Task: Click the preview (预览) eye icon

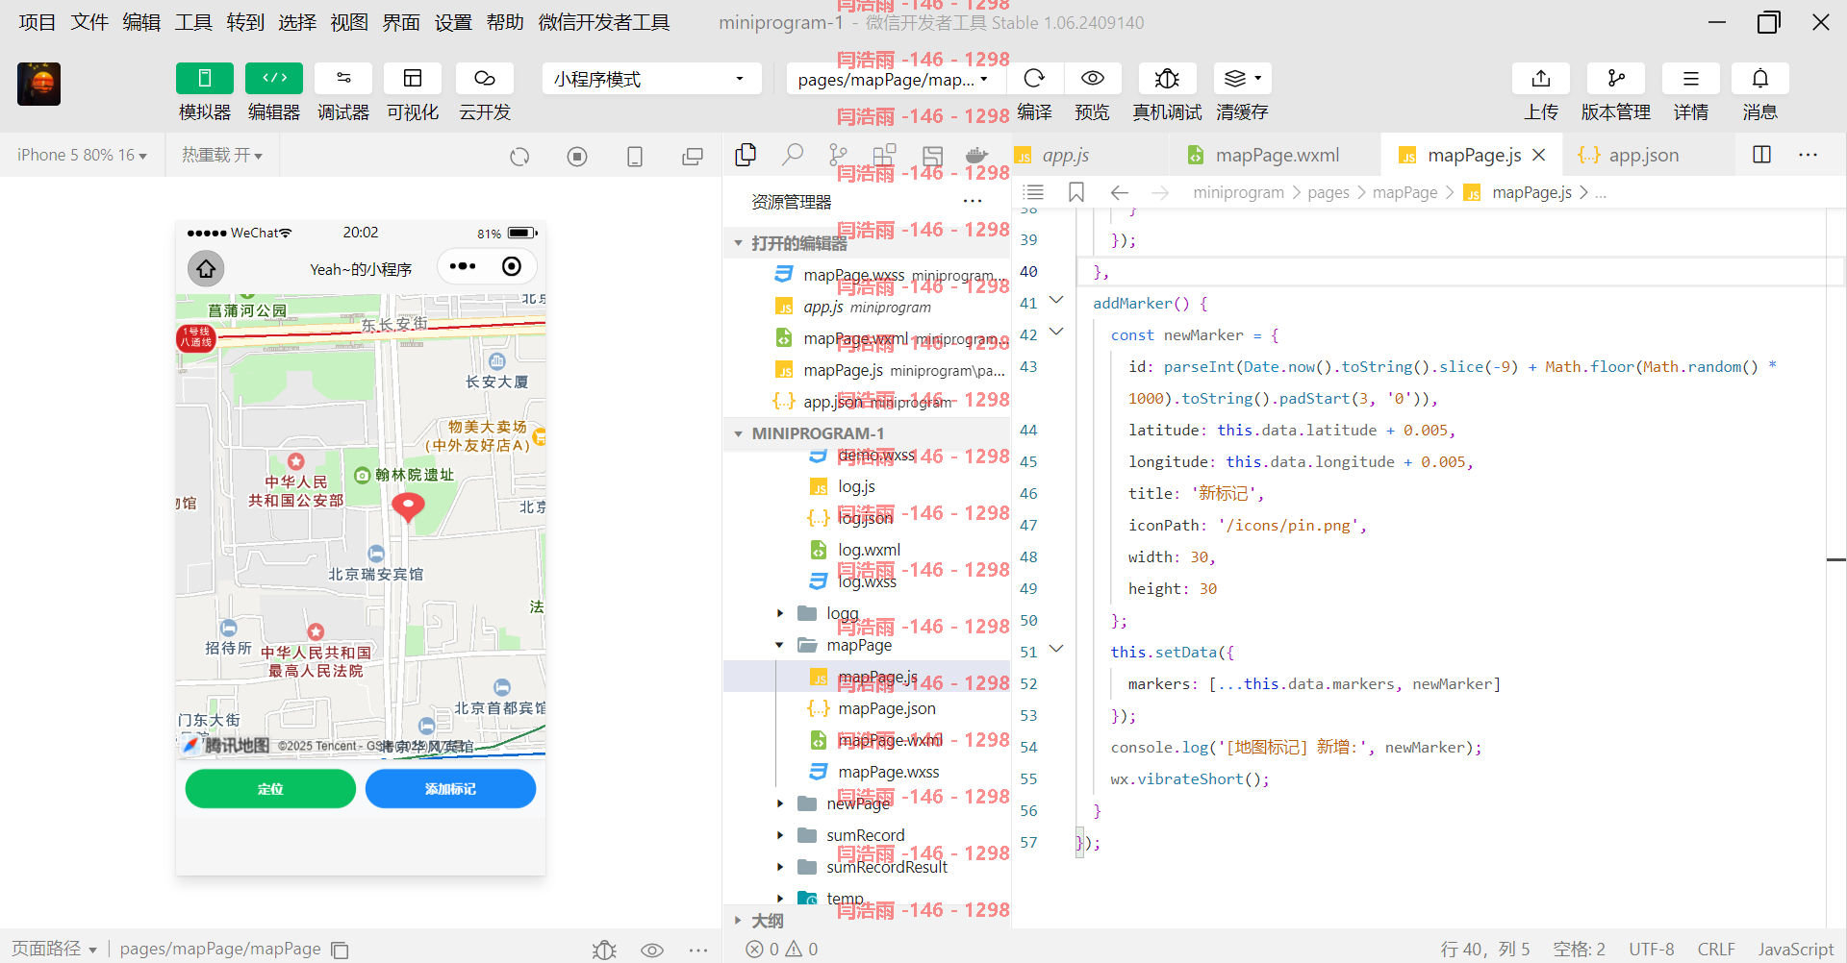Action: point(1092,79)
